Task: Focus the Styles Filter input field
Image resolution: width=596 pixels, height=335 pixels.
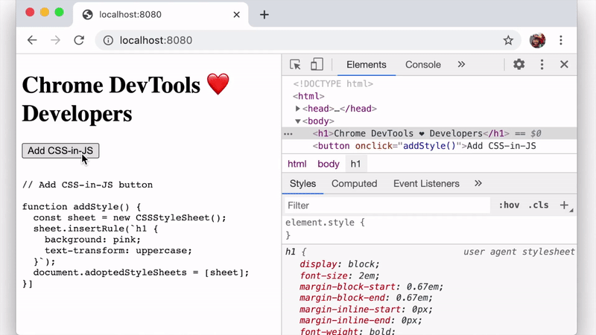Action: (x=387, y=205)
